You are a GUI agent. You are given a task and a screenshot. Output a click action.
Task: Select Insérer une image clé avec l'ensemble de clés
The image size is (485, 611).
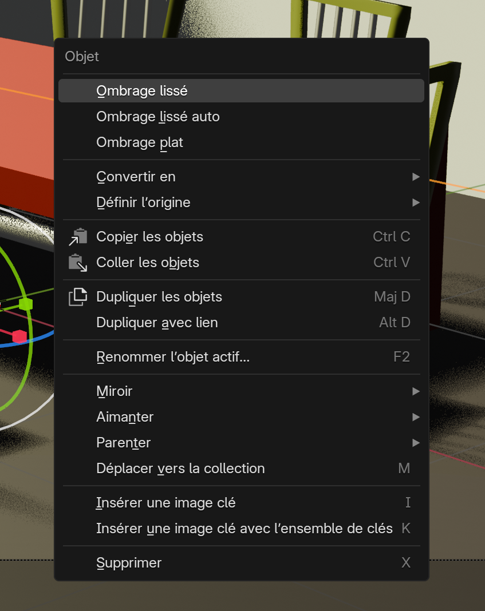click(x=245, y=529)
